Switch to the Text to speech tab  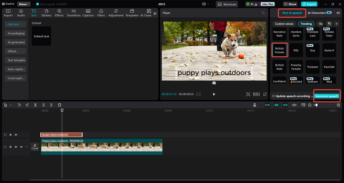(x=292, y=13)
